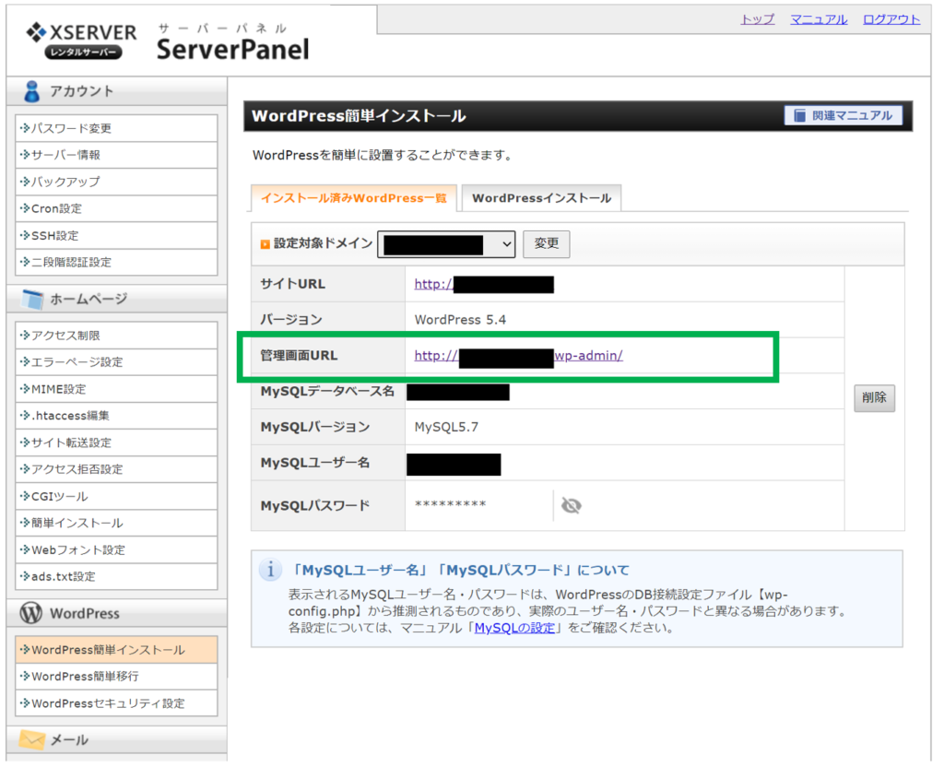This screenshot has width=944, height=779.
Task: Click the book icon on 関連マニュアル button
Action: click(x=797, y=114)
